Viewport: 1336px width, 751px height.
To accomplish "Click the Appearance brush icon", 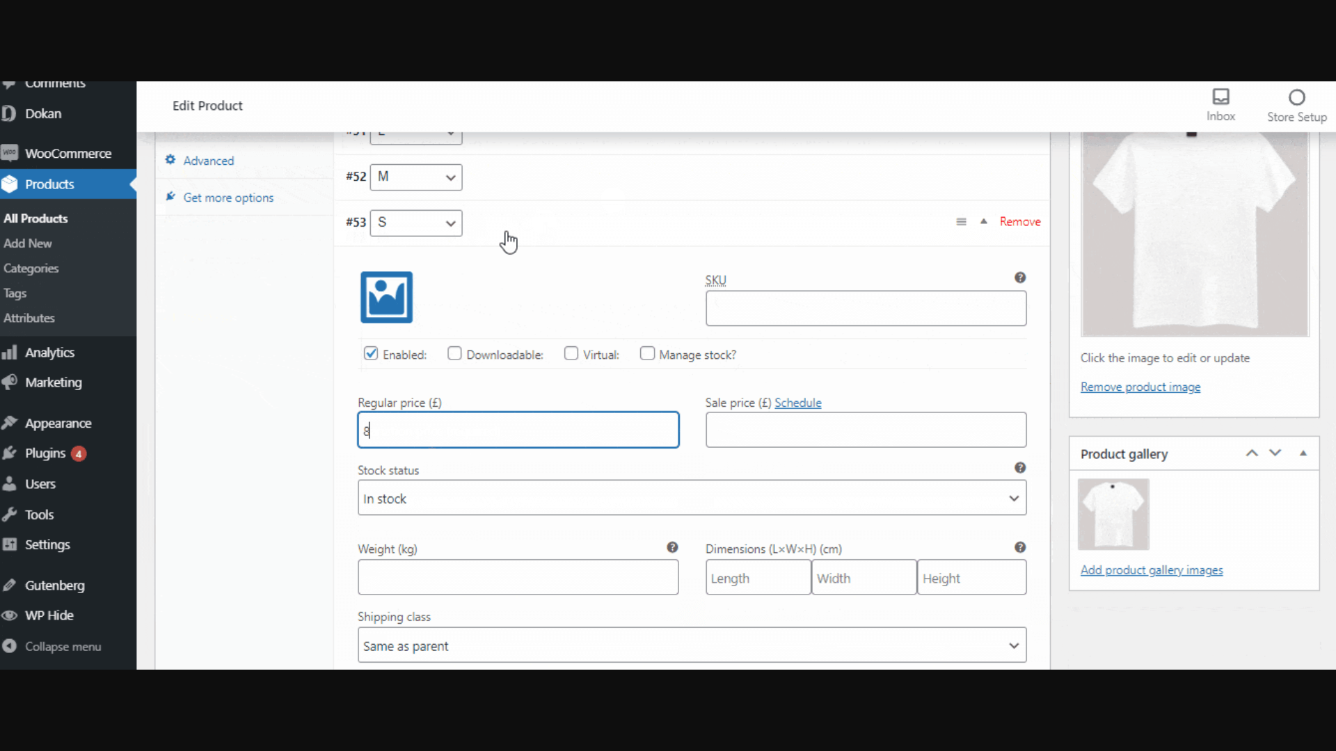I will coord(9,423).
